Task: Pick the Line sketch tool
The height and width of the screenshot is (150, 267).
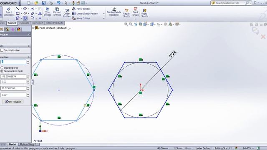Action: tap(18, 8)
